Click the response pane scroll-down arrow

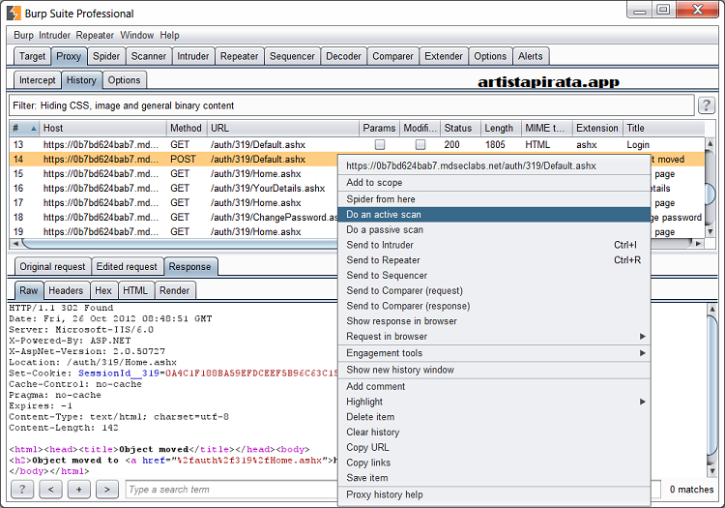(x=712, y=471)
